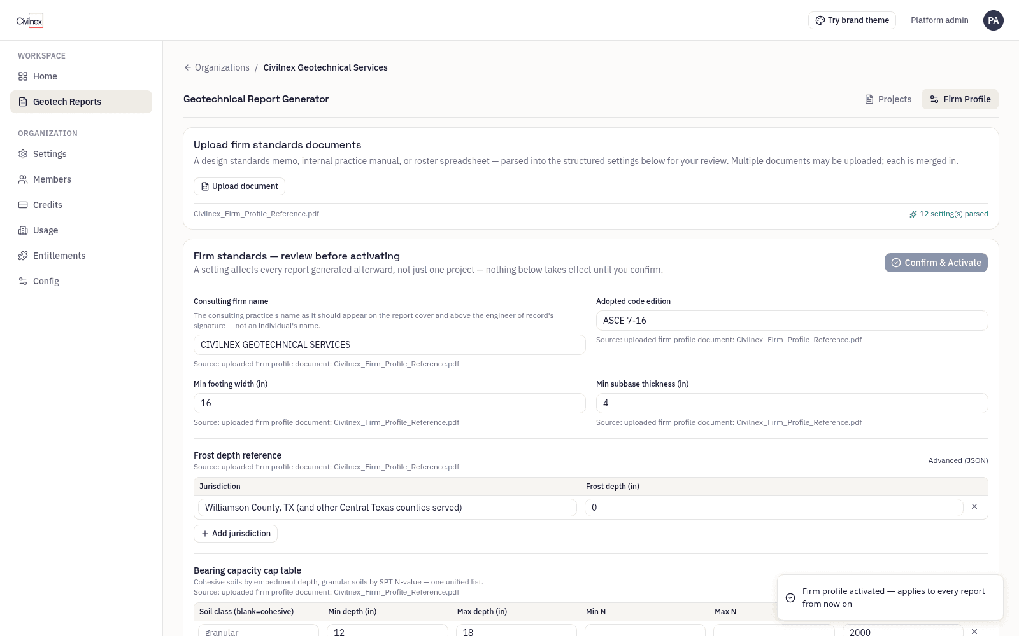Click the Upload document button
Image resolution: width=1019 pixels, height=636 pixels.
point(239,186)
